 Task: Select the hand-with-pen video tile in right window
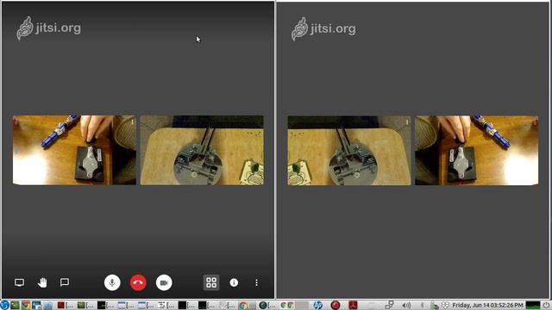pyautogui.click(x=476, y=151)
